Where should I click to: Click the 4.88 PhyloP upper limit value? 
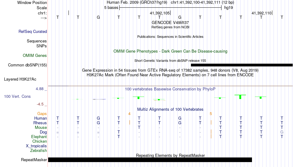[40, 89]
